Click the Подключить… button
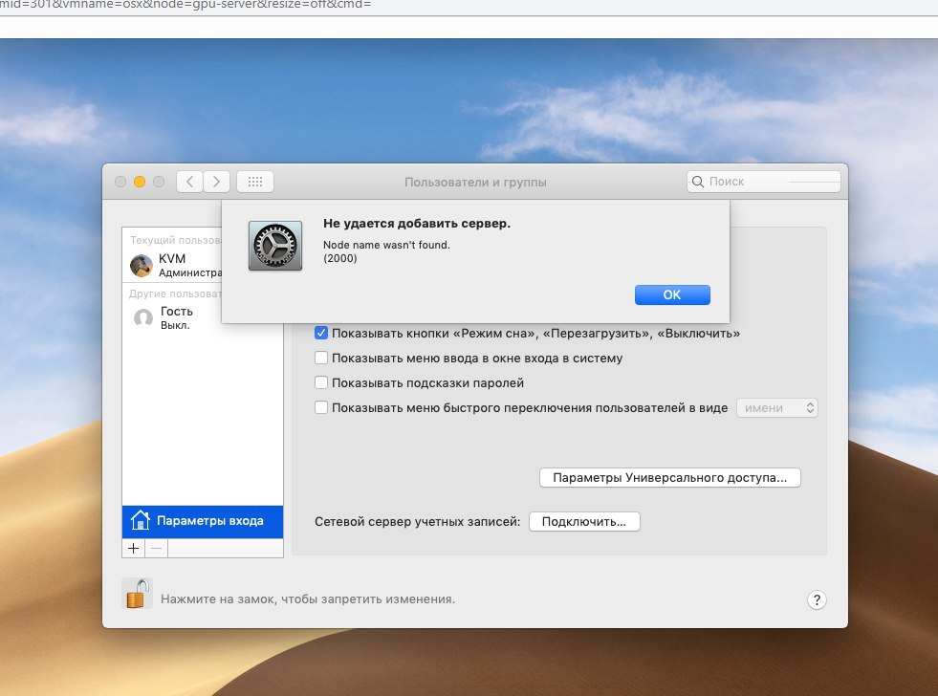Image resolution: width=938 pixels, height=696 pixels. (584, 521)
